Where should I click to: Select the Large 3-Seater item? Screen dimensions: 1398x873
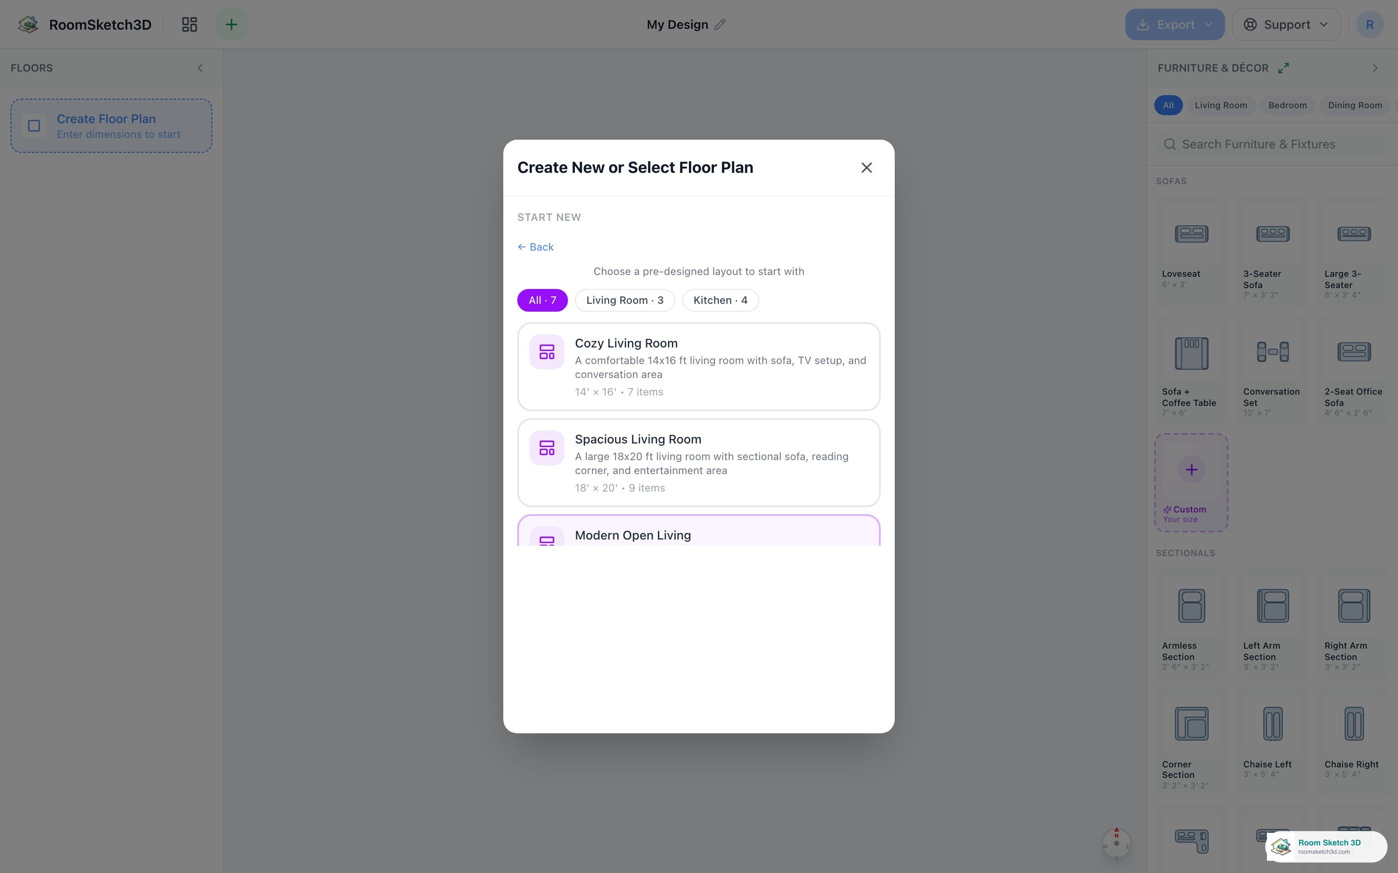(x=1353, y=251)
